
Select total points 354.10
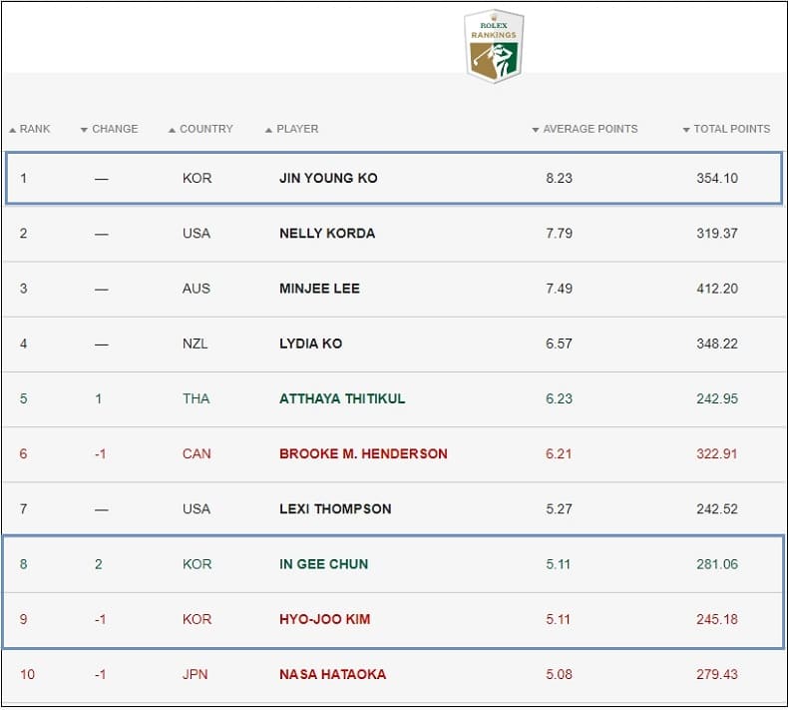[717, 178]
